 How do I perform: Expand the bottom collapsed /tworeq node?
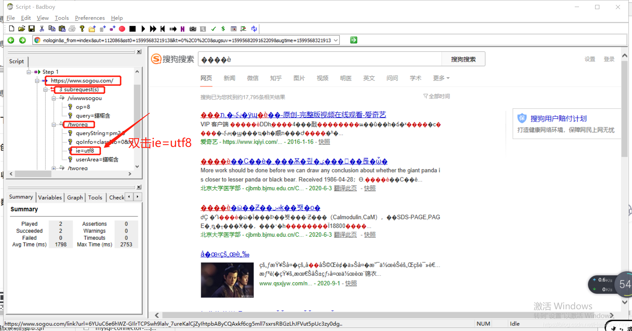point(54,168)
